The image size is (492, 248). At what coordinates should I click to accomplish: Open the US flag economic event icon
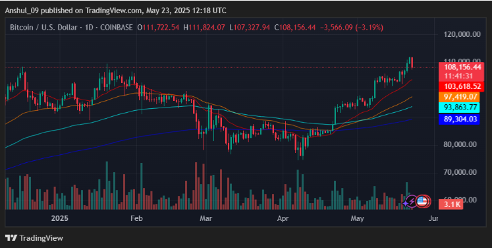coord(422,201)
